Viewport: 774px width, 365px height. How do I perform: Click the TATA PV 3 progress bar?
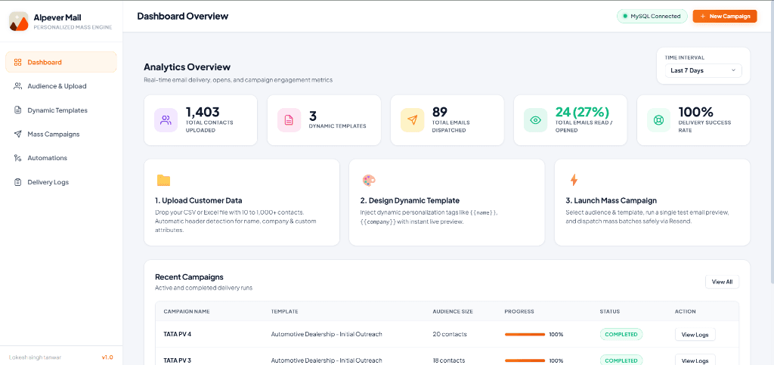[525, 360]
